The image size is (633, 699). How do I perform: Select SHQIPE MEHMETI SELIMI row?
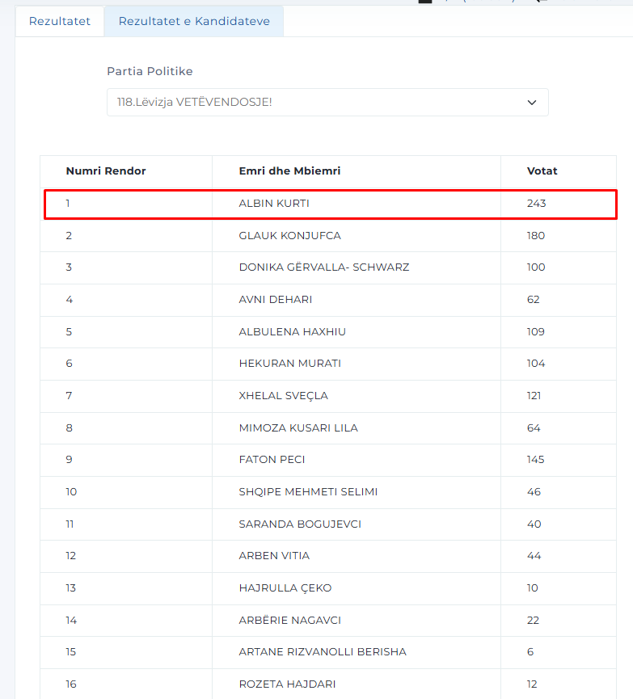(328, 492)
